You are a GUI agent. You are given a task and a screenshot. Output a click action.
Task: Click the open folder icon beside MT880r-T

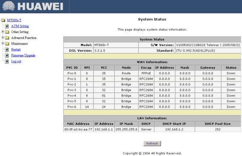pyautogui.click(x=3, y=20)
